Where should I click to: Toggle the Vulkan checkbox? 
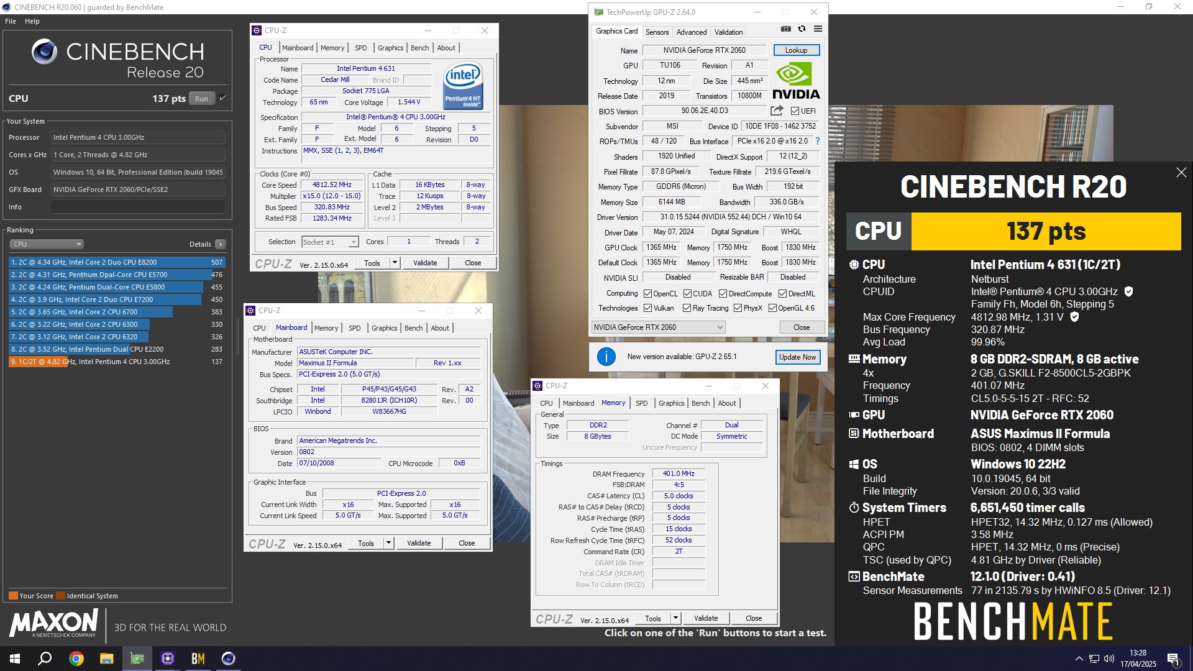coord(647,308)
